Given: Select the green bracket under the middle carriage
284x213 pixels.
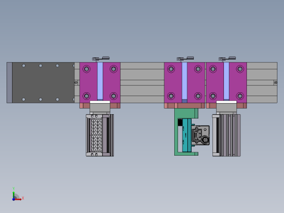Looking at the screenshot, I should click(186, 114).
